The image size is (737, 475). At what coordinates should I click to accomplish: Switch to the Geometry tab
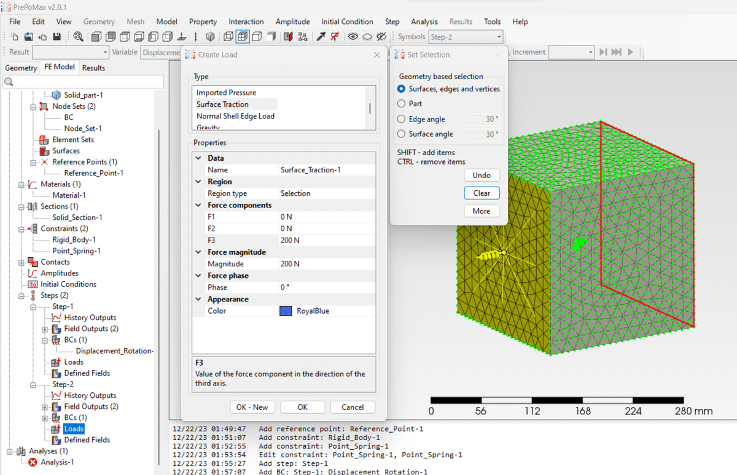pyautogui.click(x=21, y=68)
